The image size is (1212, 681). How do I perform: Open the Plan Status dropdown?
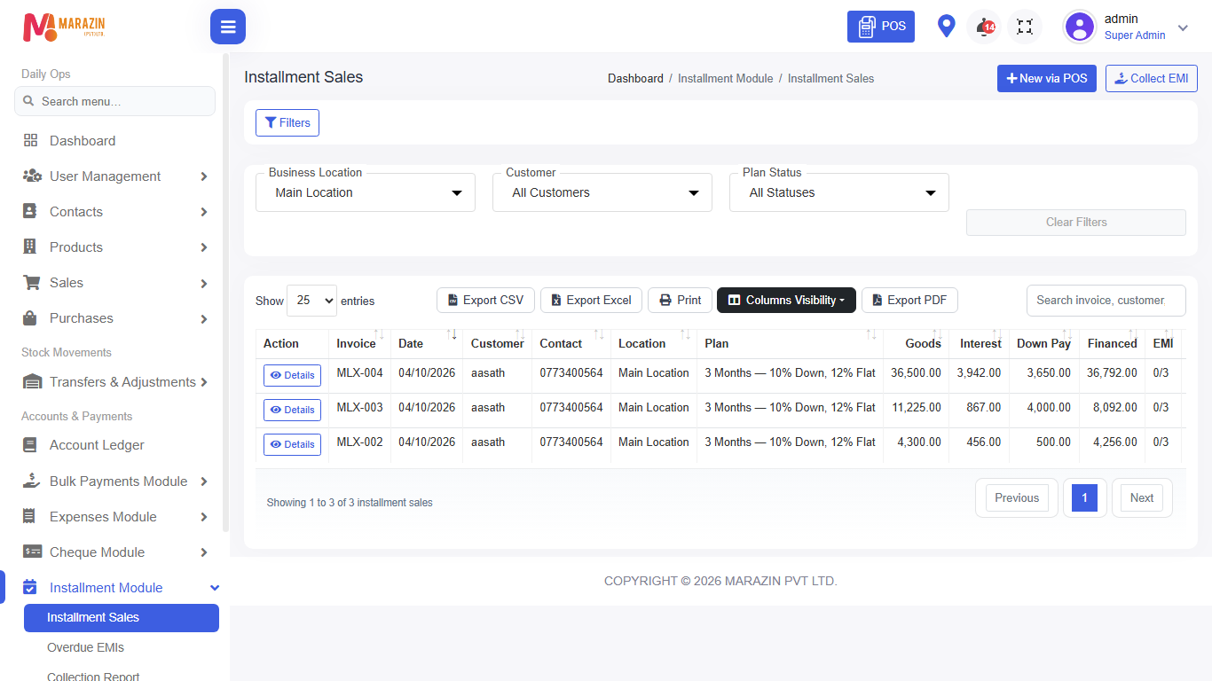point(839,192)
